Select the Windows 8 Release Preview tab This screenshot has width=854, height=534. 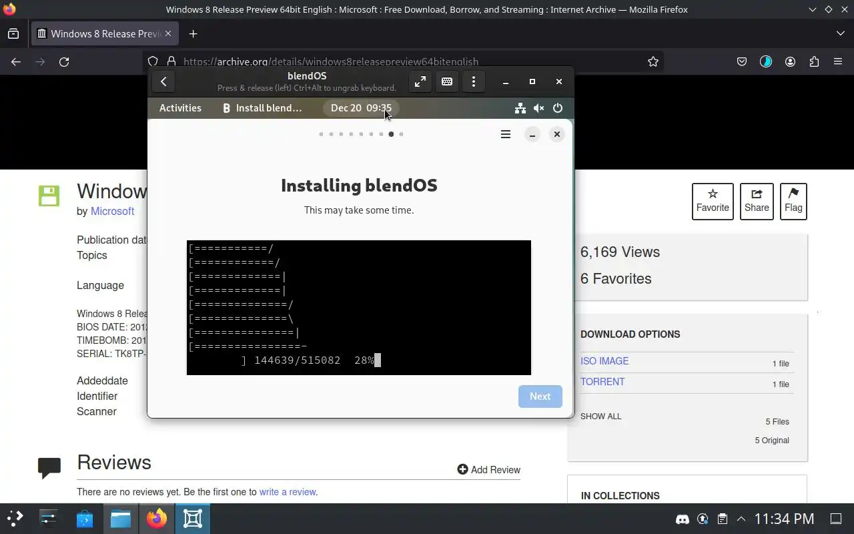coord(103,33)
